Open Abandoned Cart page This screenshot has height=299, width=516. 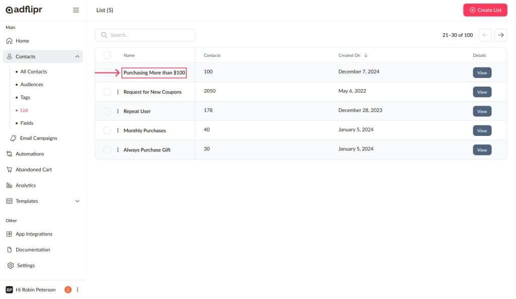point(34,170)
